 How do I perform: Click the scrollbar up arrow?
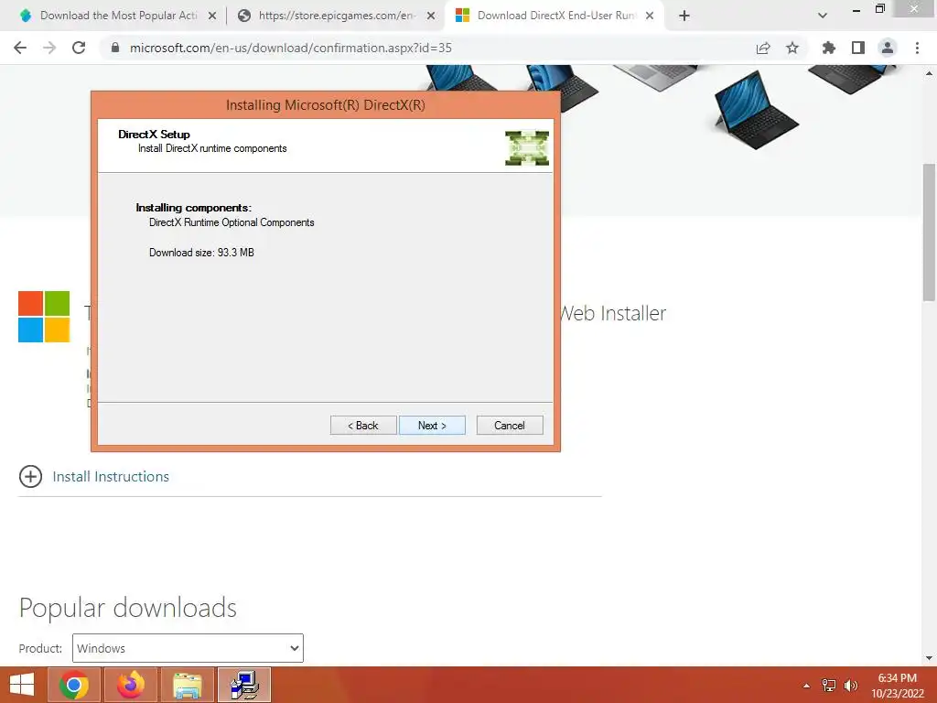[x=930, y=73]
